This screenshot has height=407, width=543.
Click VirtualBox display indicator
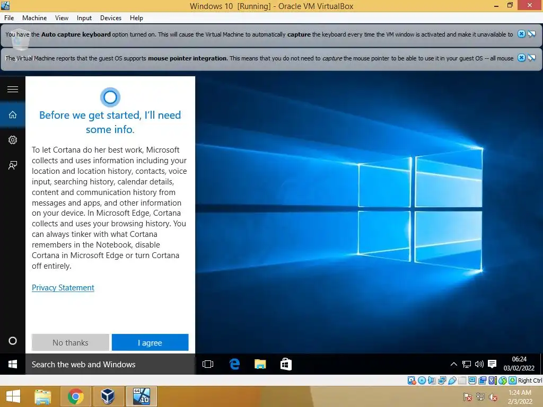click(472, 381)
